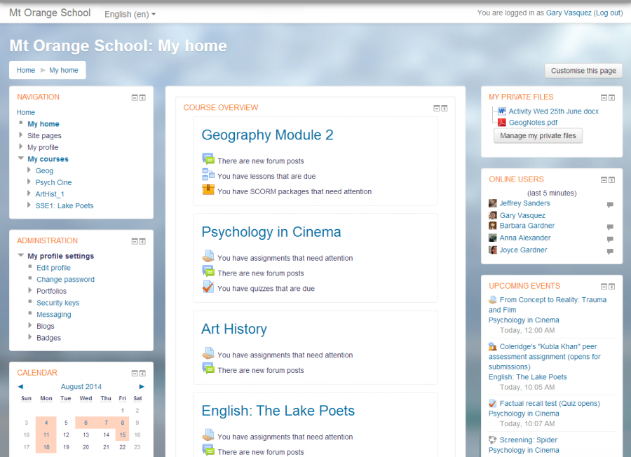Collapse the Online Users block
The image size is (631, 457).
(x=604, y=179)
